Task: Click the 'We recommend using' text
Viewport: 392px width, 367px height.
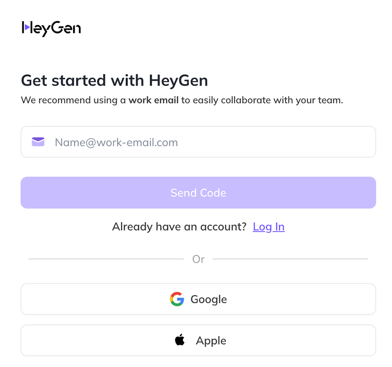Action: 69,101
